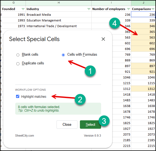Click the Founded cell showing 1991
The image size is (156, 151).
13,15
